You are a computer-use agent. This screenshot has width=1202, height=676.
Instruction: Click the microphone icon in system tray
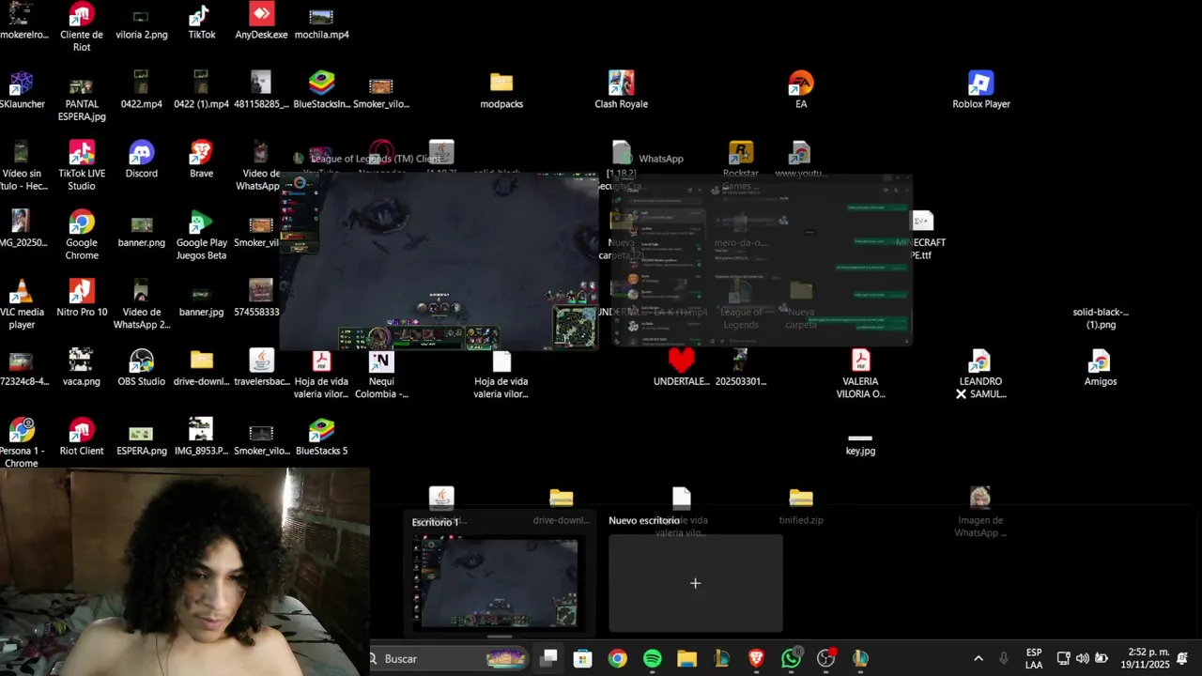tap(1004, 658)
